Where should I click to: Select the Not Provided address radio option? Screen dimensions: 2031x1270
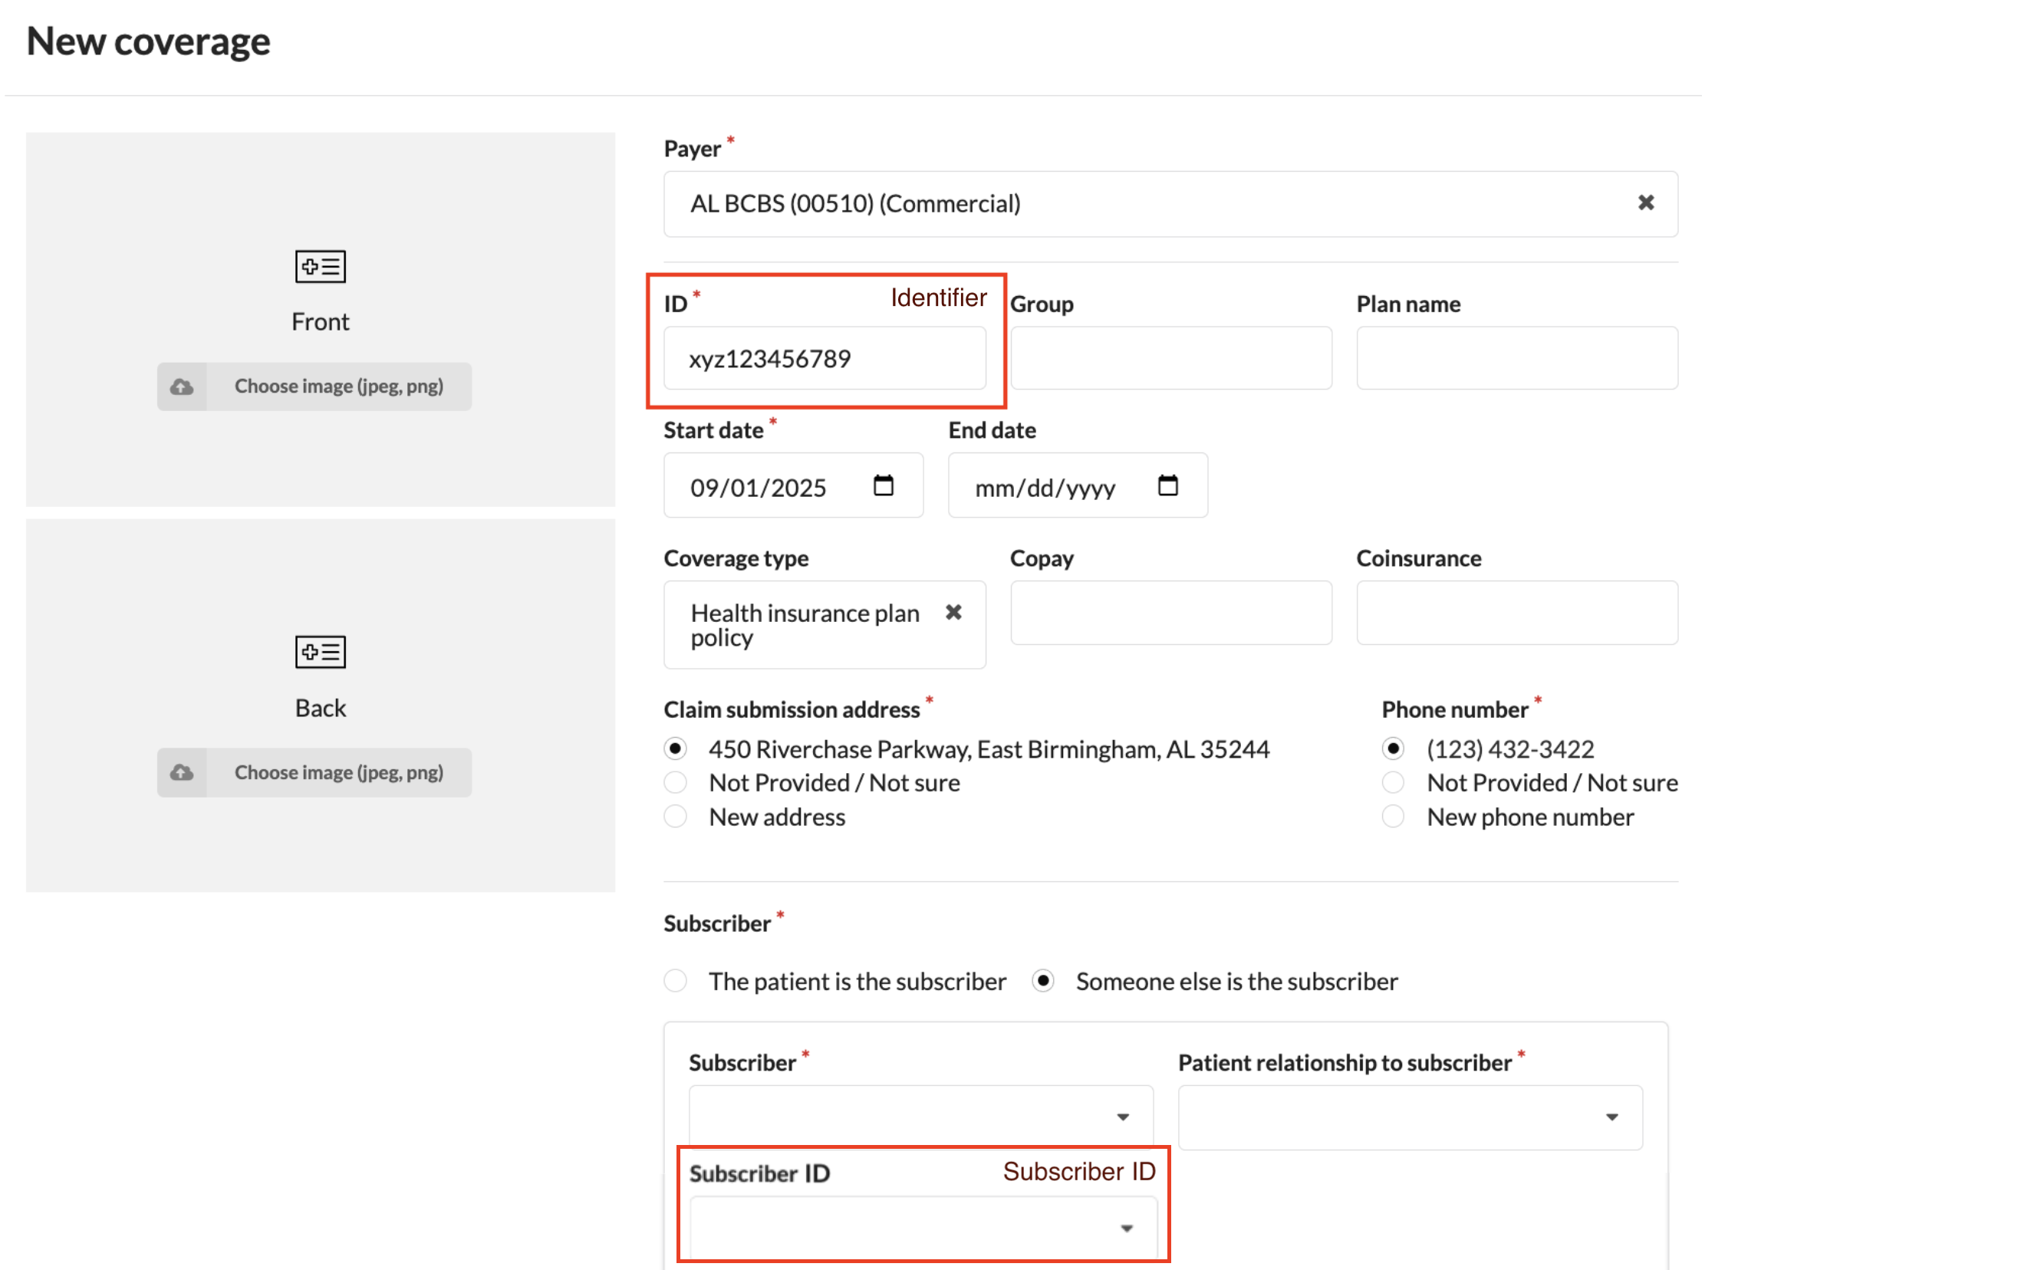point(675,783)
